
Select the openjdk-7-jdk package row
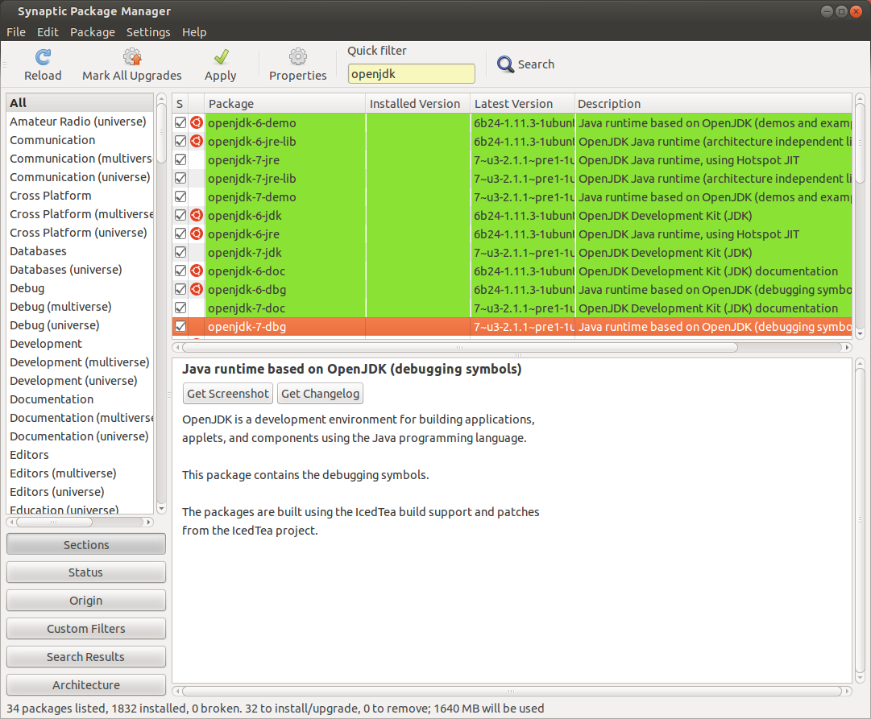512,253
